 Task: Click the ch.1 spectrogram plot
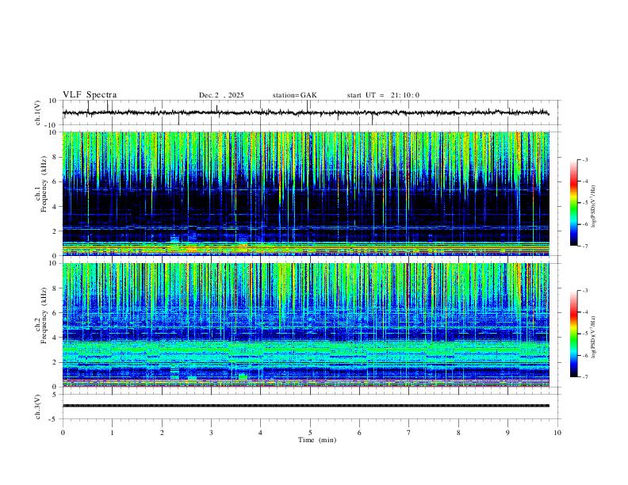pyautogui.click(x=305, y=193)
